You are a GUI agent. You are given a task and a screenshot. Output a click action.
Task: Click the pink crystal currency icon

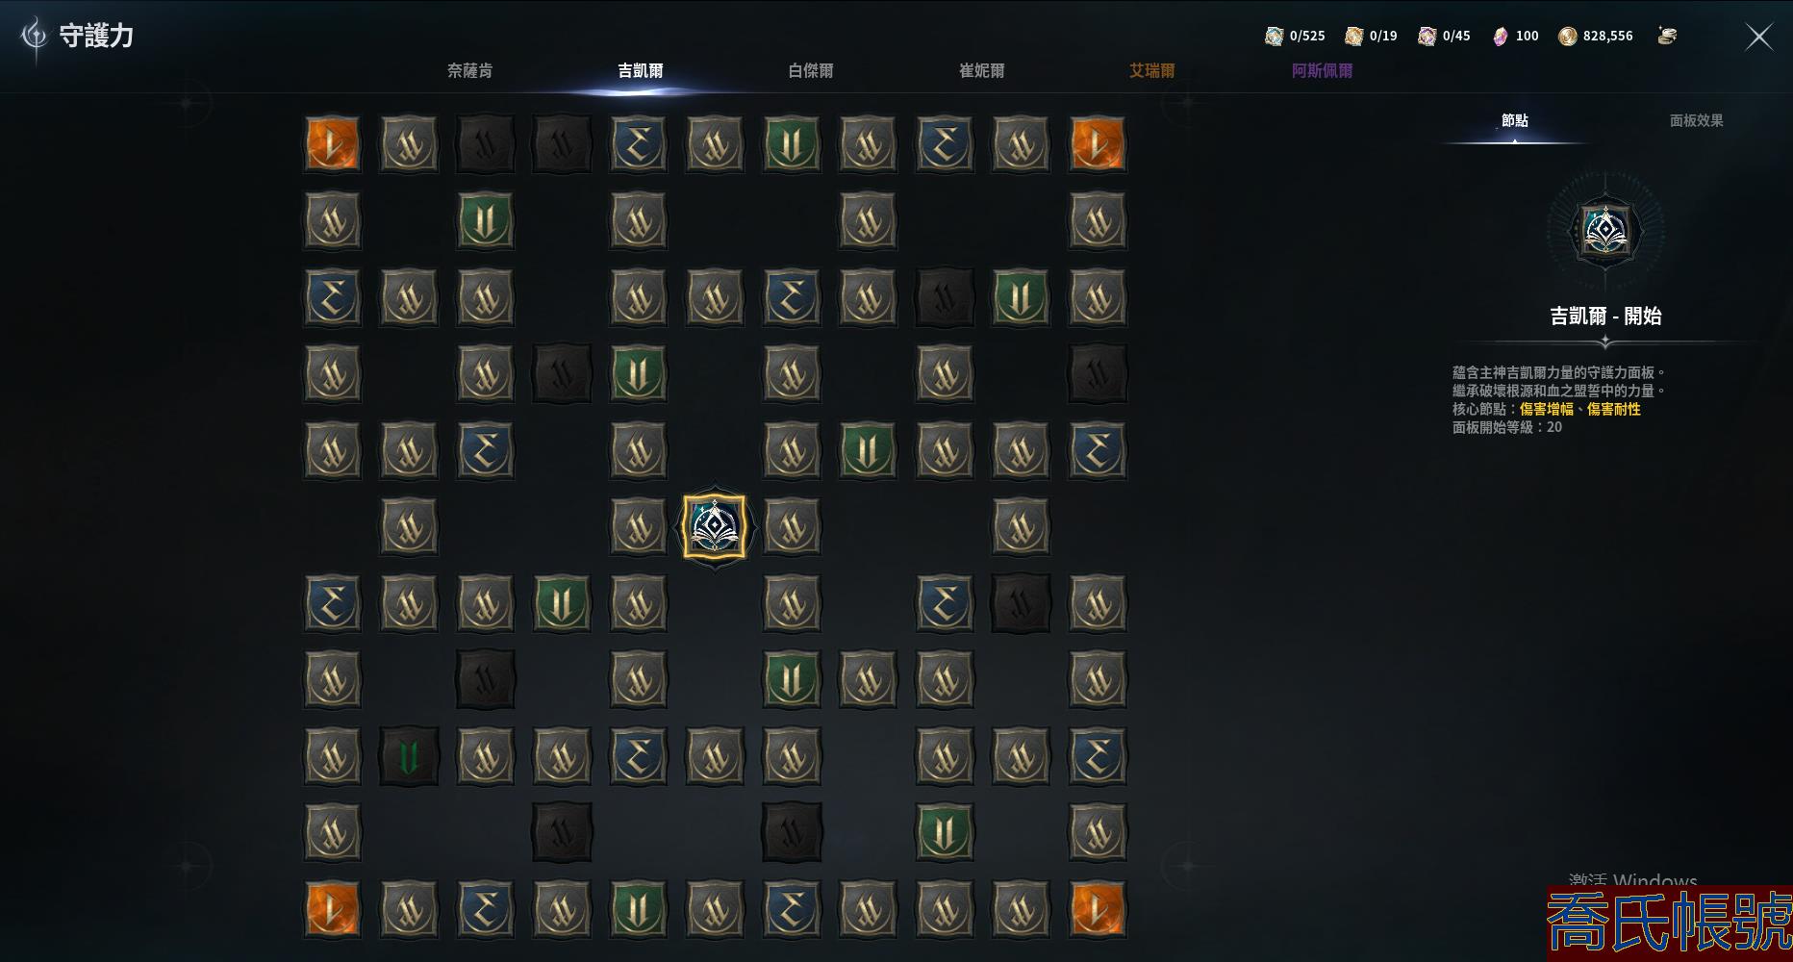1500,37
